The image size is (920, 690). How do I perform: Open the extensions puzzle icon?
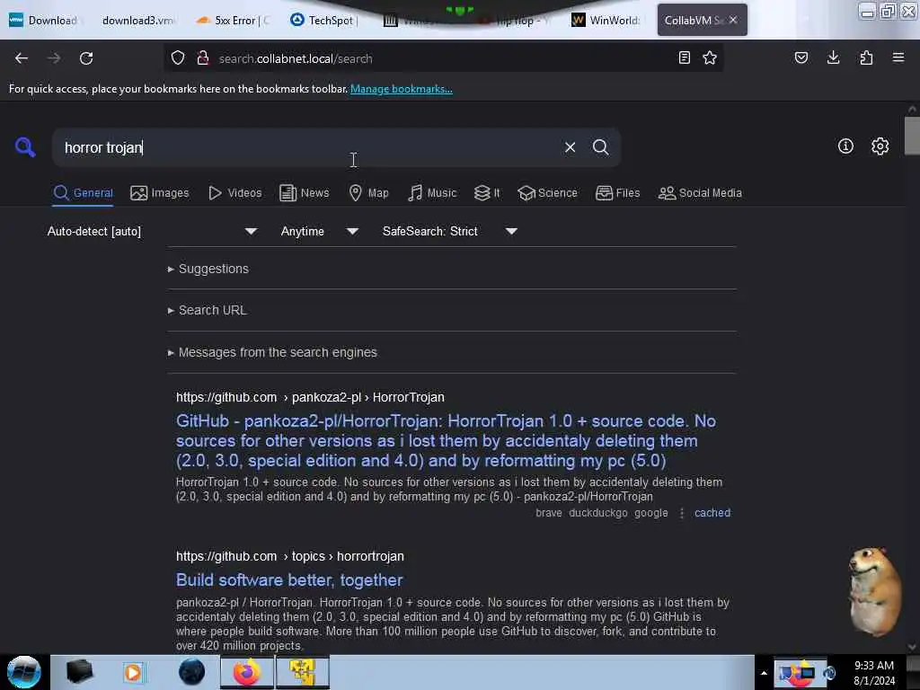(866, 57)
